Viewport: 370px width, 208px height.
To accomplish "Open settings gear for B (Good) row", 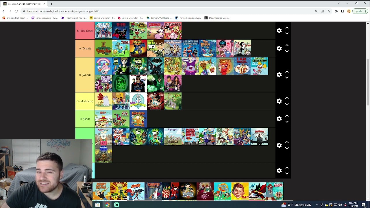I will [279, 75].
